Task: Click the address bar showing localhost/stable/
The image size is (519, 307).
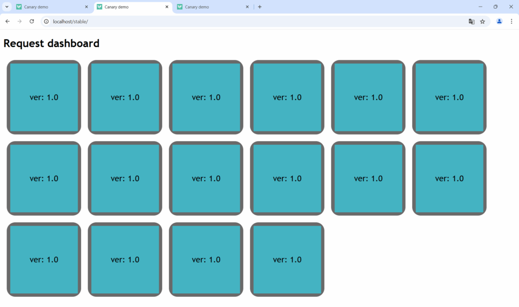Action: click(203, 21)
